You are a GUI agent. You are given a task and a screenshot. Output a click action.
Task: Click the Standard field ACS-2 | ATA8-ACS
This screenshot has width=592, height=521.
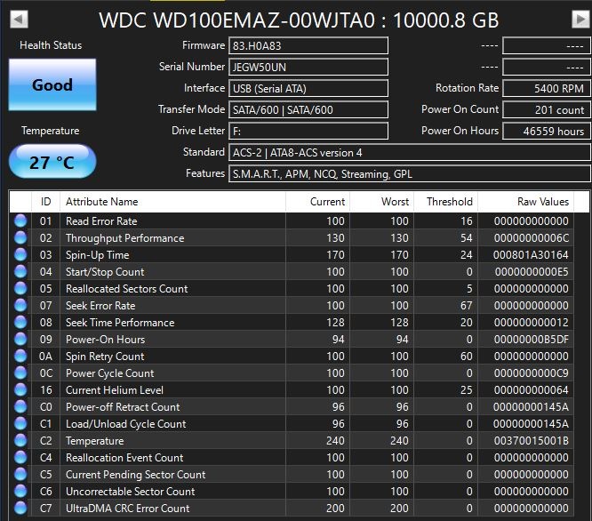click(409, 153)
